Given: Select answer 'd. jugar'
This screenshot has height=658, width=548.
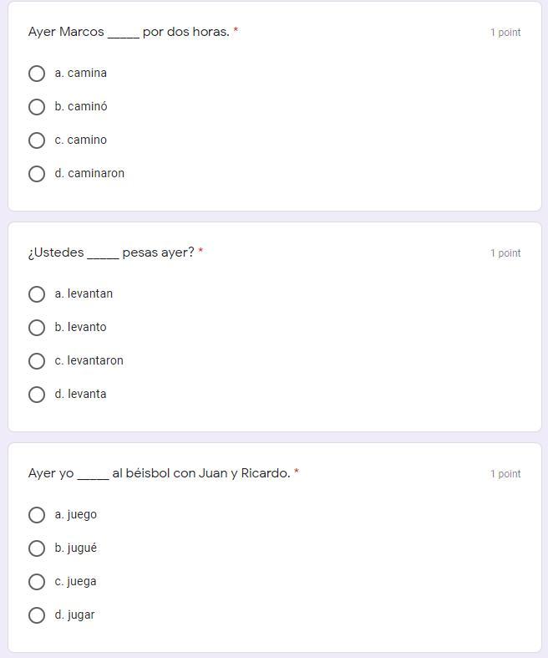Looking at the screenshot, I should click(37, 615).
